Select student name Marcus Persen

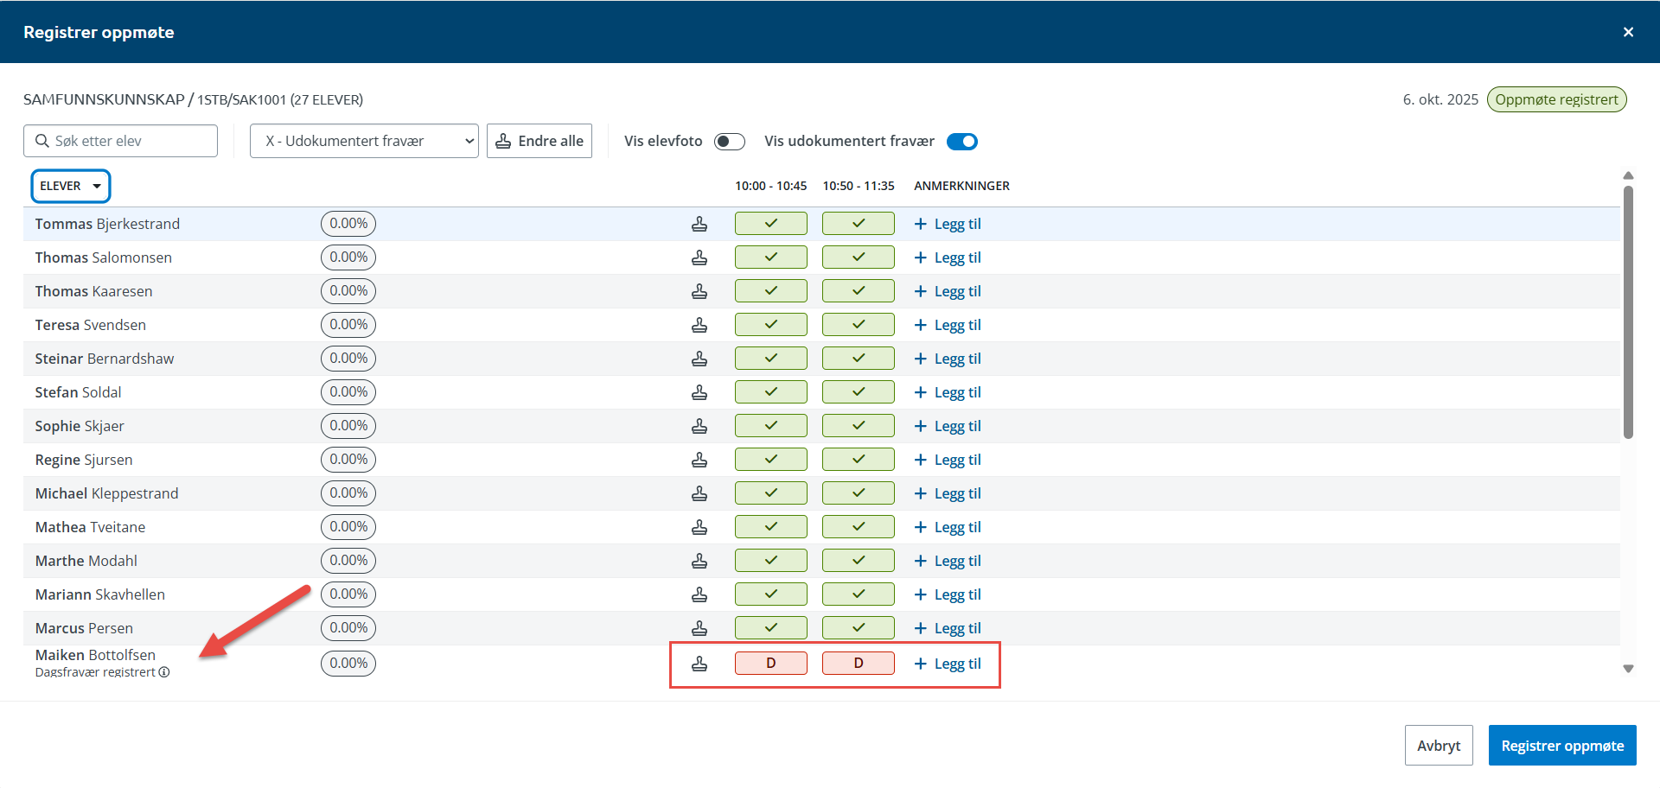84,628
